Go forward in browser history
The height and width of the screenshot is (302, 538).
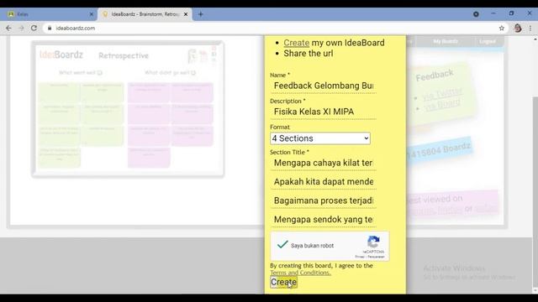point(21,28)
